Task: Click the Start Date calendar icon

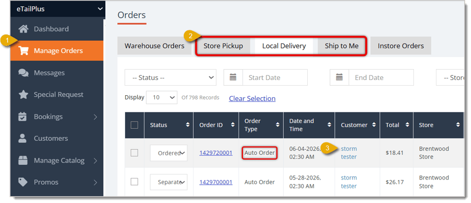Action: pyautogui.click(x=233, y=77)
